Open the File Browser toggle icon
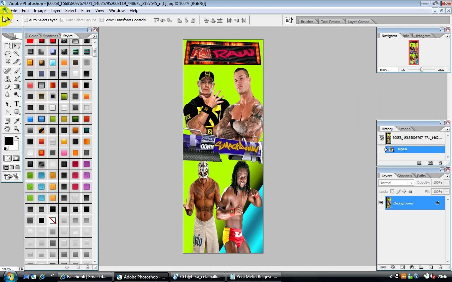452x282 pixels. point(289,20)
